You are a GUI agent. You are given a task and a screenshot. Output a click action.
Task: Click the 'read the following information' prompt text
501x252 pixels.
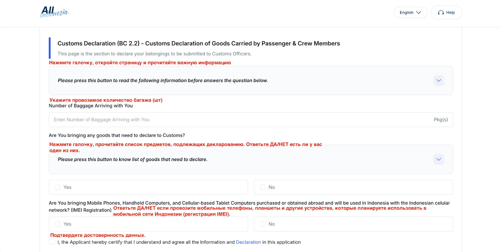(163, 81)
